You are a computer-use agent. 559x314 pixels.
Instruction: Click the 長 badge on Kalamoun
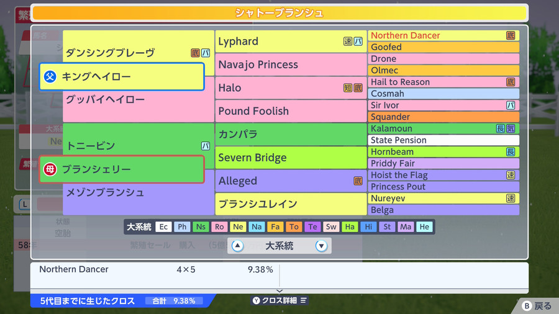[x=501, y=128]
